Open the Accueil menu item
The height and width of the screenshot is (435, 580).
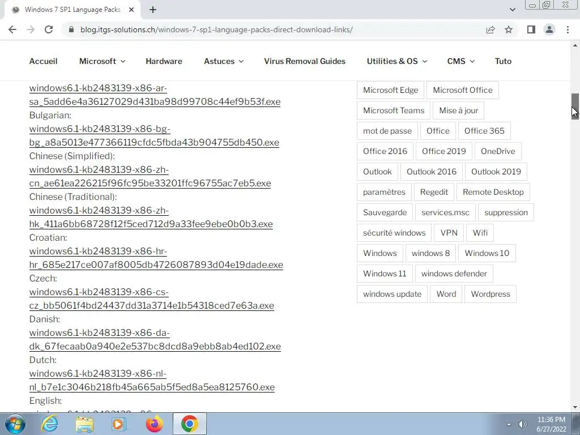43,61
